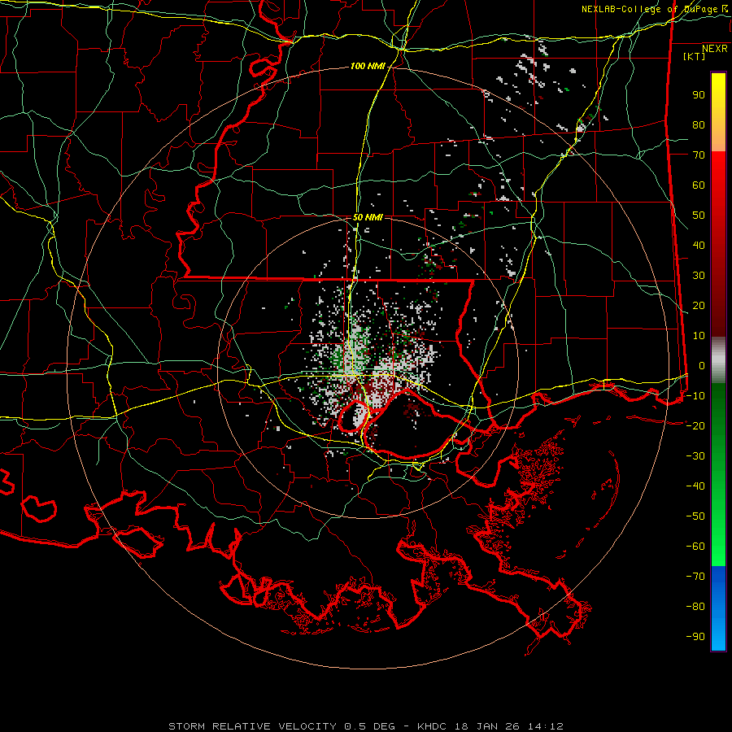Click the 60 value on the velocity scale
The image size is (732, 732).
coord(699,185)
